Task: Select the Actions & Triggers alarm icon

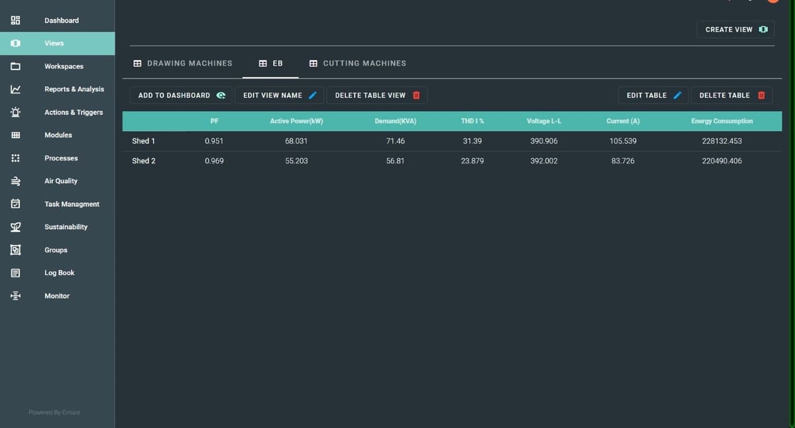Action: pyautogui.click(x=16, y=112)
